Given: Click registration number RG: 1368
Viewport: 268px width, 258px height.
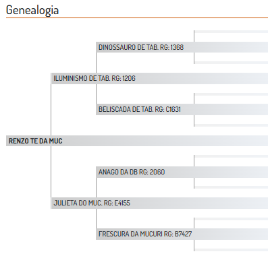Looking at the screenshot, I should click(172, 47).
